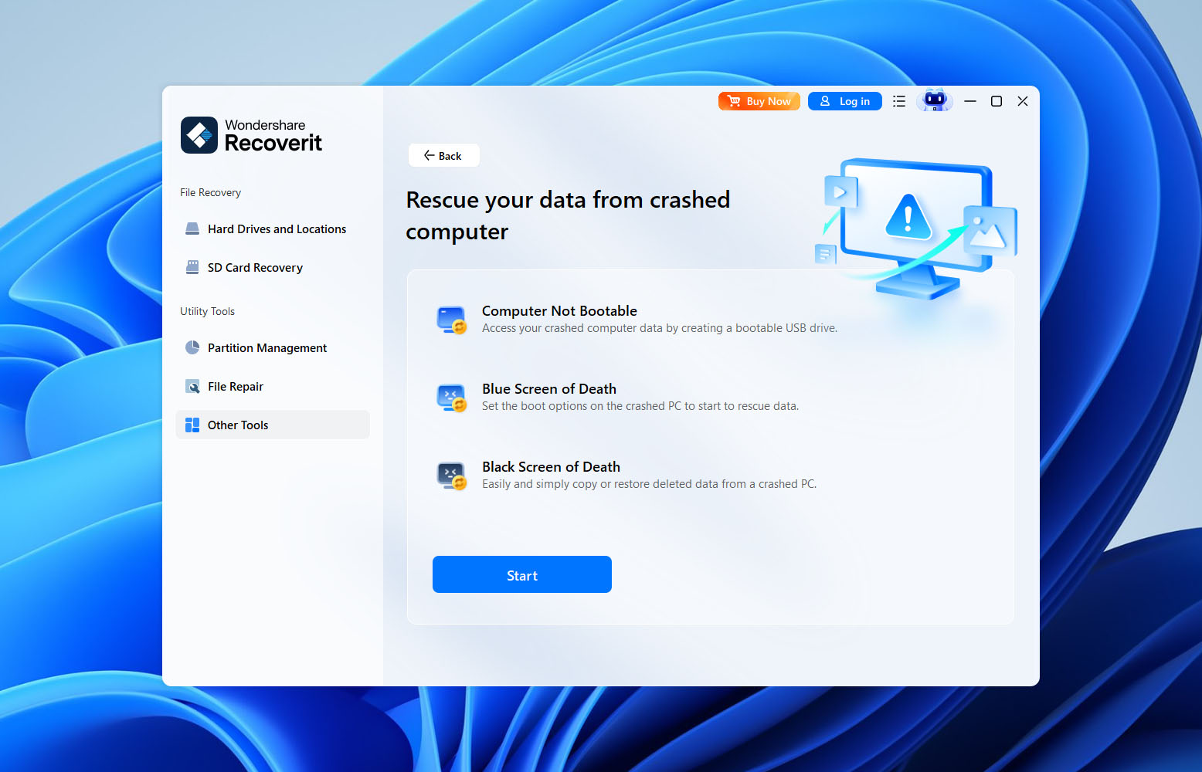Open the hamburger list menu
The width and height of the screenshot is (1202, 772).
pyautogui.click(x=899, y=101)
